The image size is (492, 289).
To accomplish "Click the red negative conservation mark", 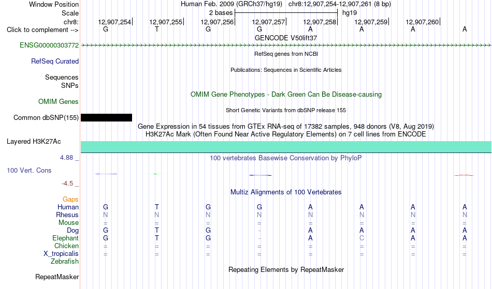I will coord(464,175).
